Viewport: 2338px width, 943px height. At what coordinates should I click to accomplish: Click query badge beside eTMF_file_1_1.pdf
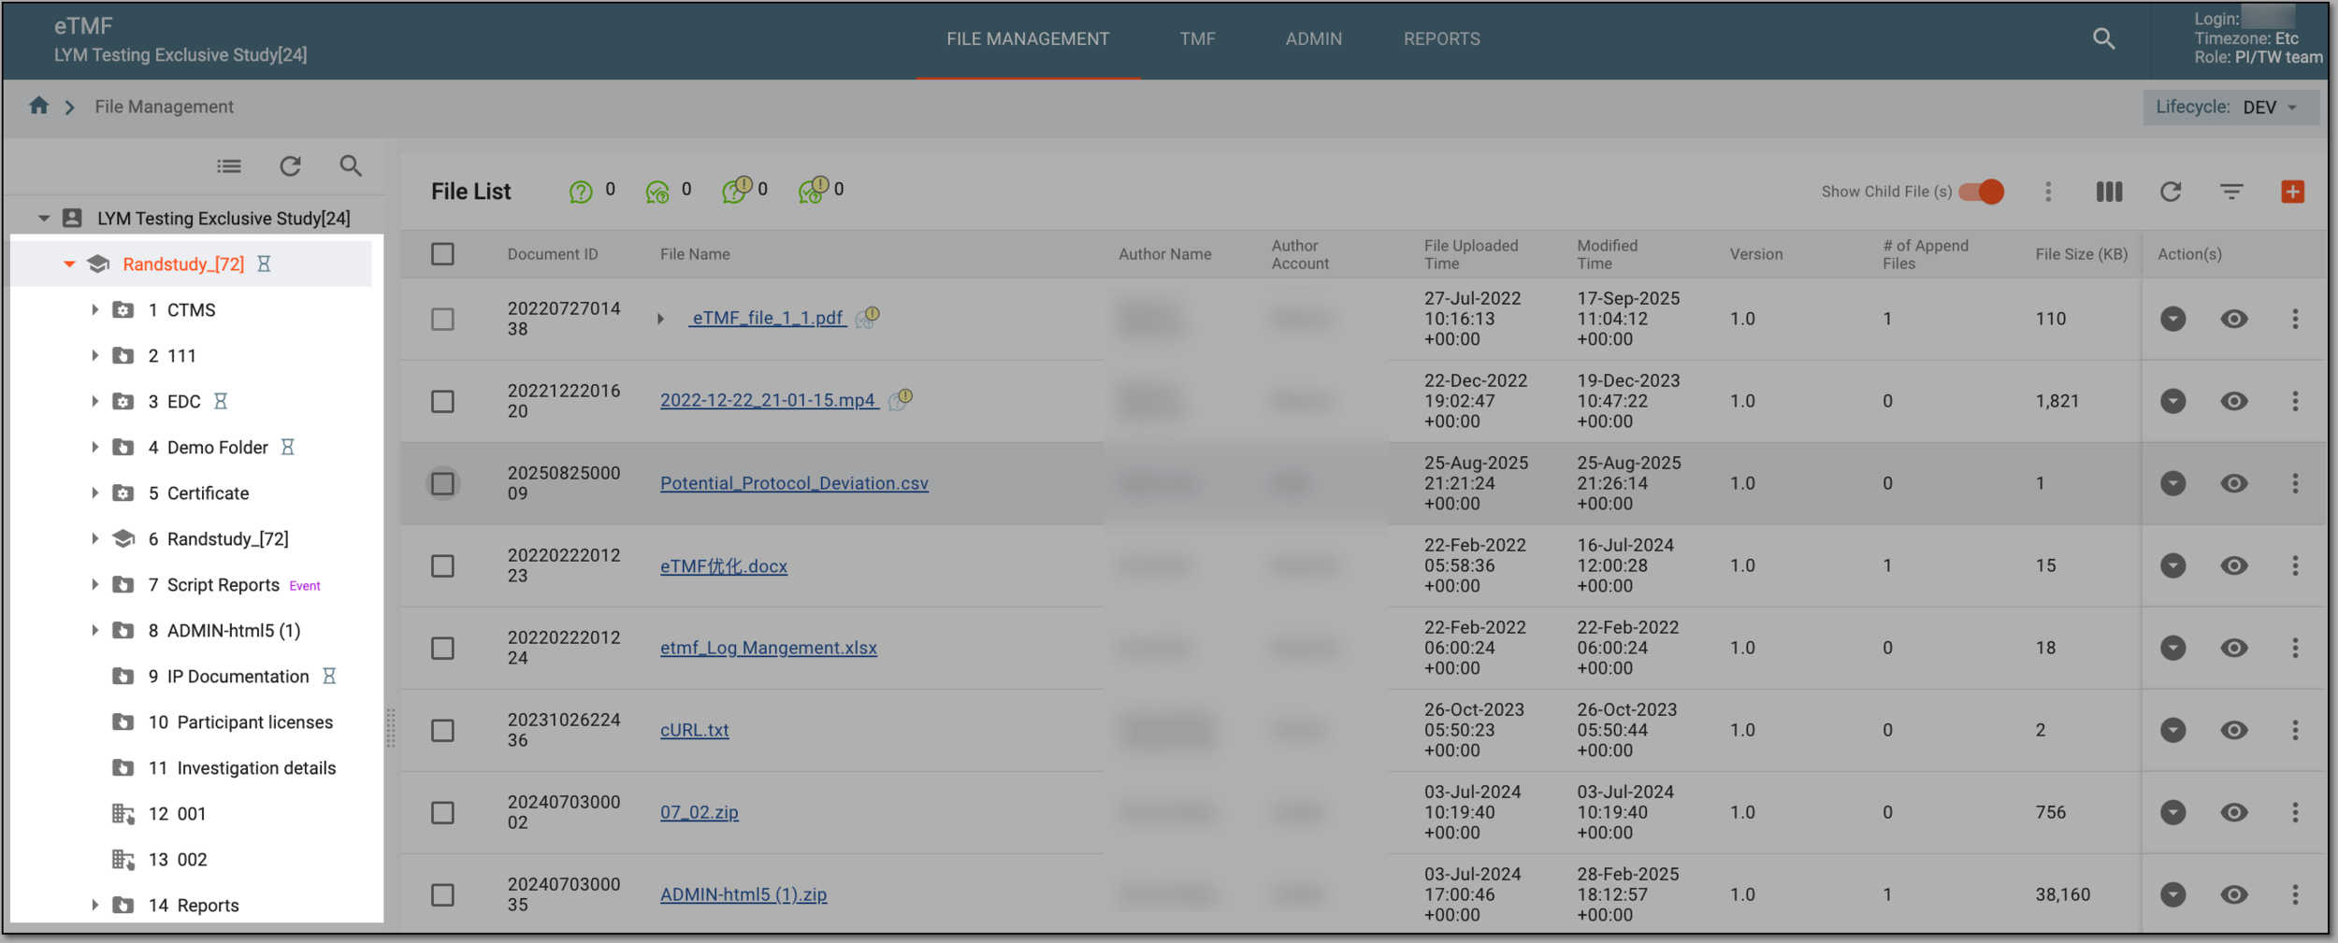[x=868, y=317]
